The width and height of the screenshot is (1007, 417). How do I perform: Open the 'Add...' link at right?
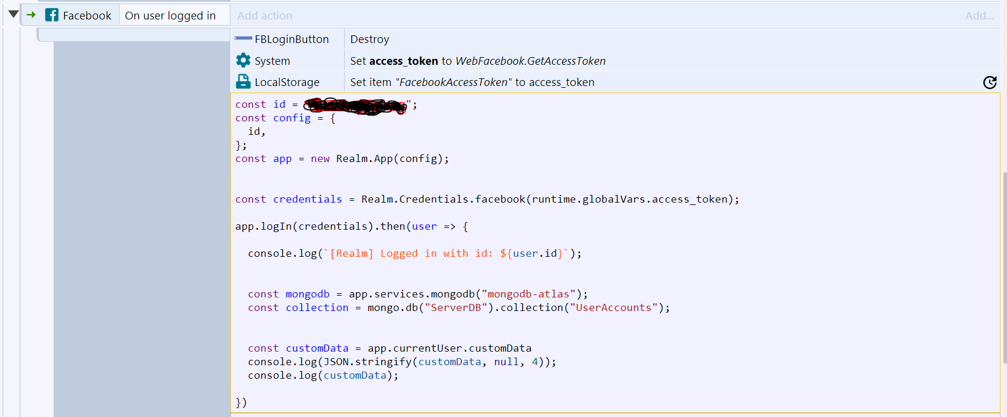[979, 16]
